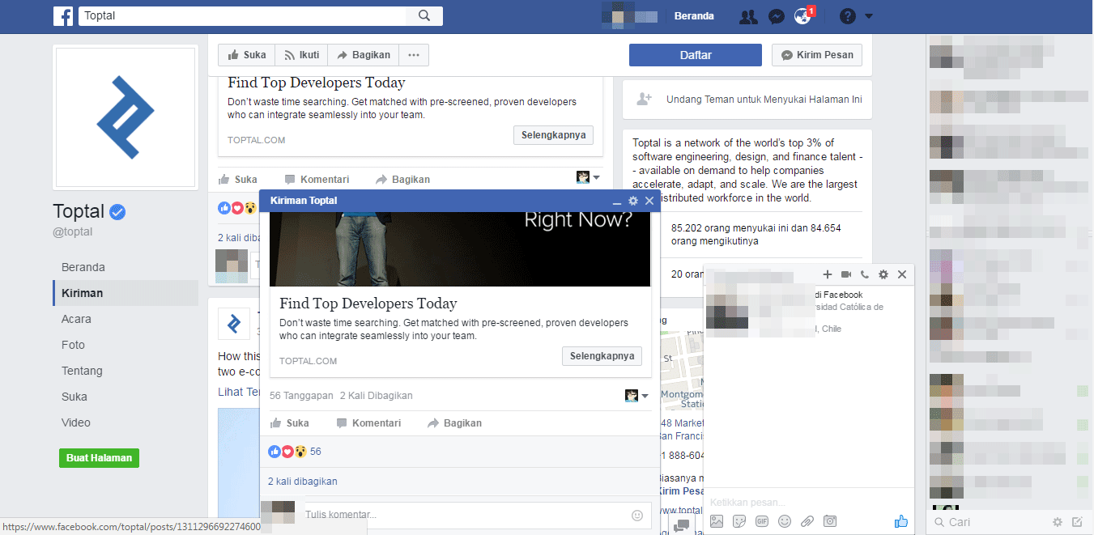Select Foto in the page sidebar

coord(73,345)
